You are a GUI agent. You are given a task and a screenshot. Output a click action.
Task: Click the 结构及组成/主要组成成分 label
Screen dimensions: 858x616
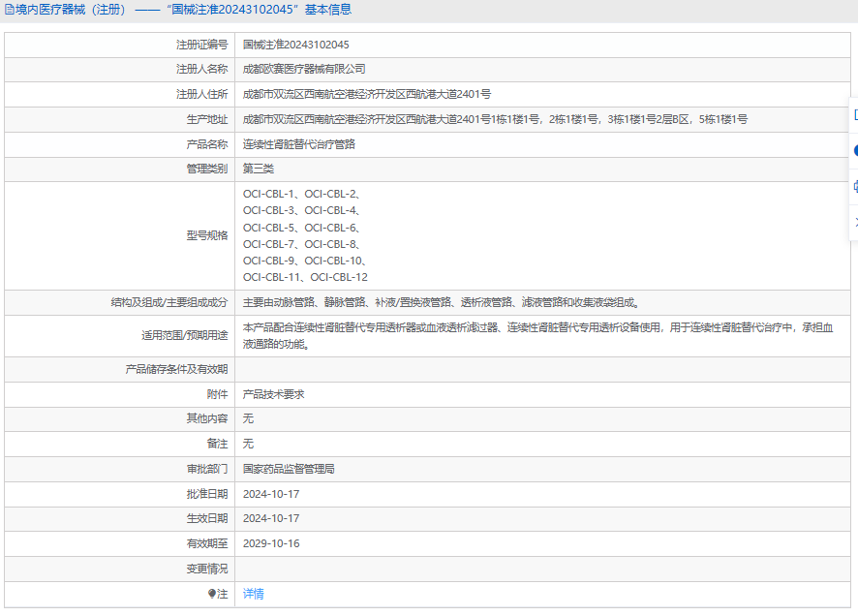coord(169,302)
